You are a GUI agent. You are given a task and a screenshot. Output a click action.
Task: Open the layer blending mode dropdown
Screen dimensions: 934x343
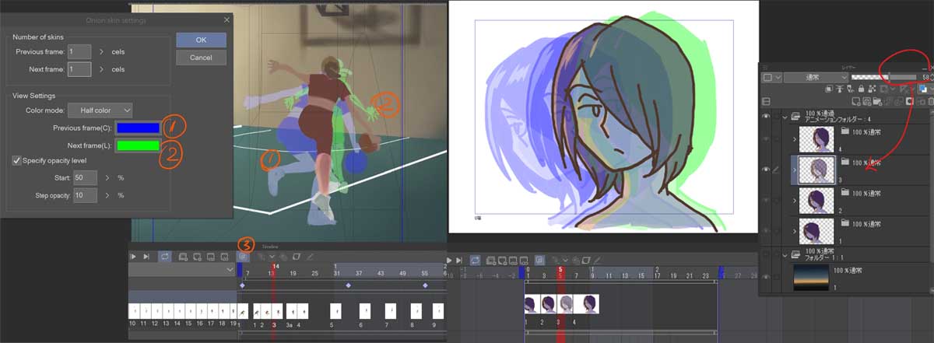(x=816, y=77)
